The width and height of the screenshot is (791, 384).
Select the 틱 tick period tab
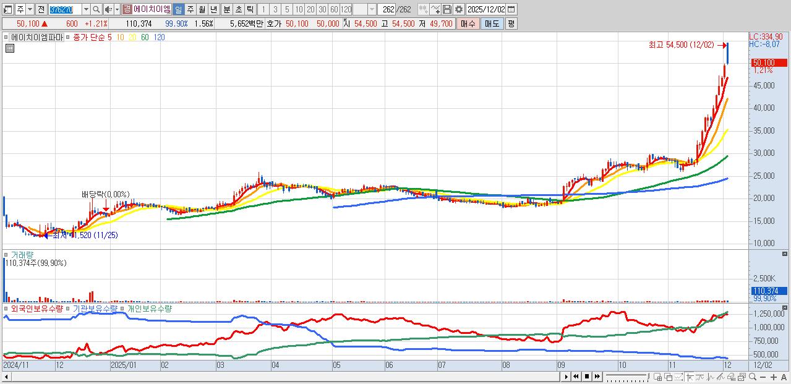[250, 9]
